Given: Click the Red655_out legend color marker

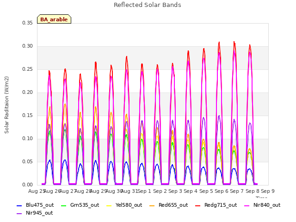Looking at the screenshot, I should [152, 205].
